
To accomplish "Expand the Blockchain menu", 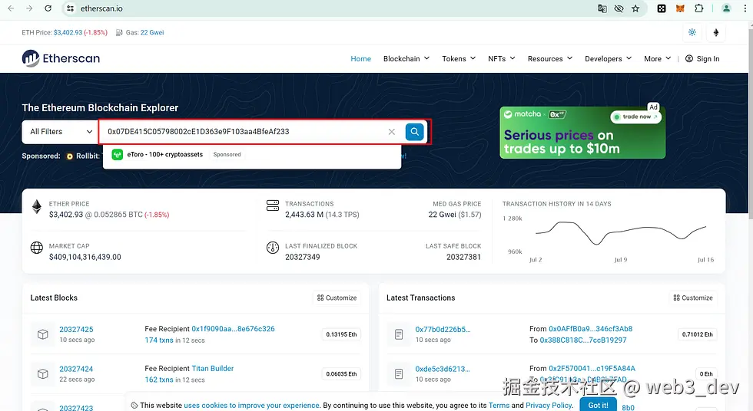I will (x=406, y=58).
